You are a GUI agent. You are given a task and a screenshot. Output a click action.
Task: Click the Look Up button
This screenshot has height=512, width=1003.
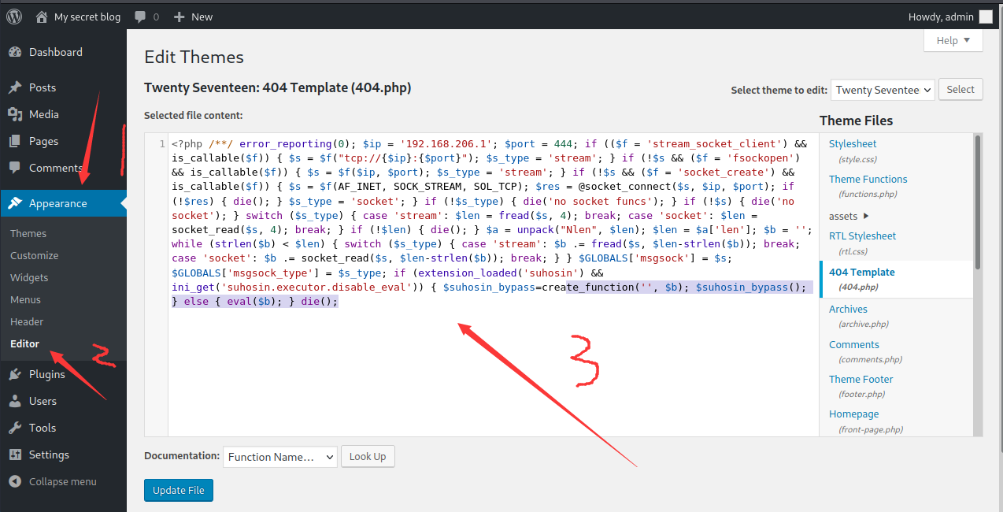click(x=368, y=457)
